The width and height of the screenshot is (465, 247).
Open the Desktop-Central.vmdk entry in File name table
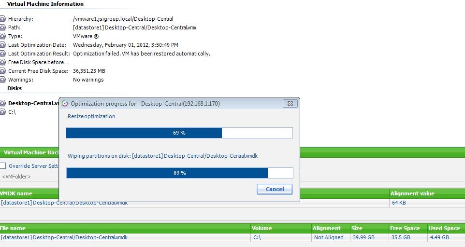point(64,237)
